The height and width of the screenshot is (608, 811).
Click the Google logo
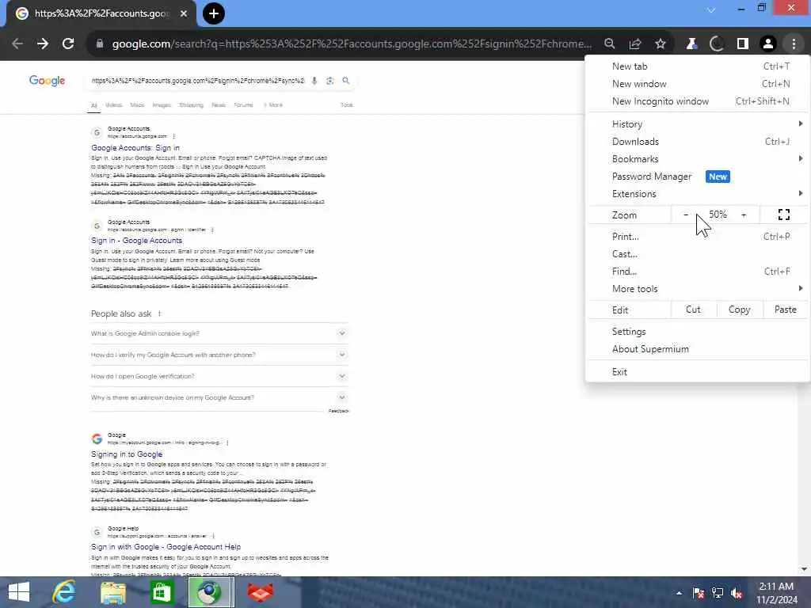coord(47,81)
